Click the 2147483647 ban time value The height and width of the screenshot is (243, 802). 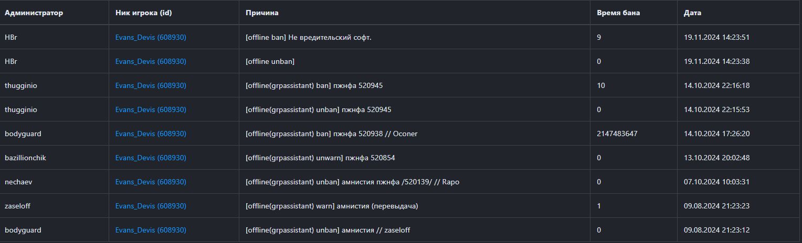617,134
